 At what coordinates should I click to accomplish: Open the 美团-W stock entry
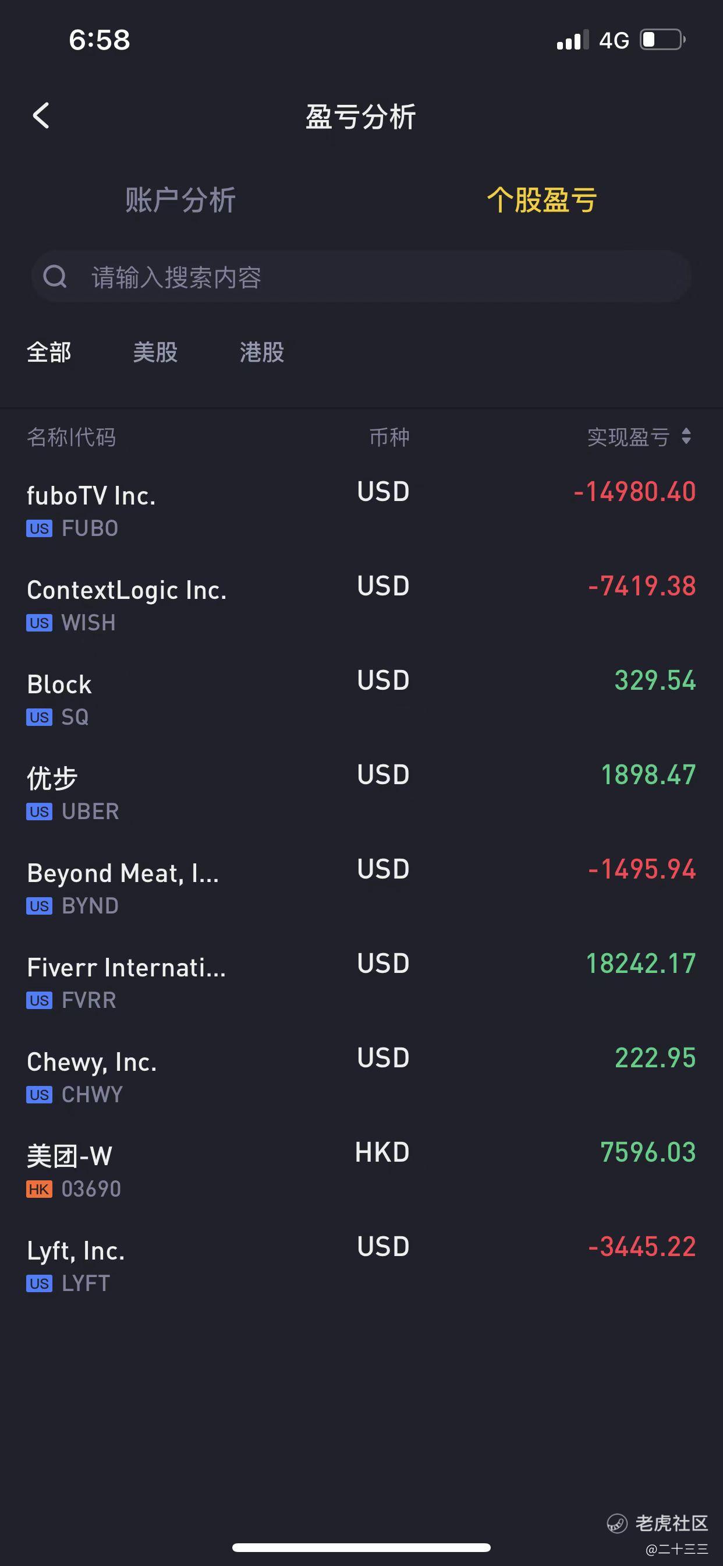coord(361,1171)
